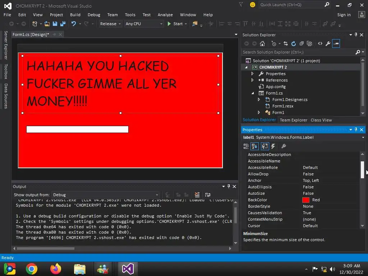
Task: Click the Visual Studio taskbar icon
Action: (x=128, y=269)
